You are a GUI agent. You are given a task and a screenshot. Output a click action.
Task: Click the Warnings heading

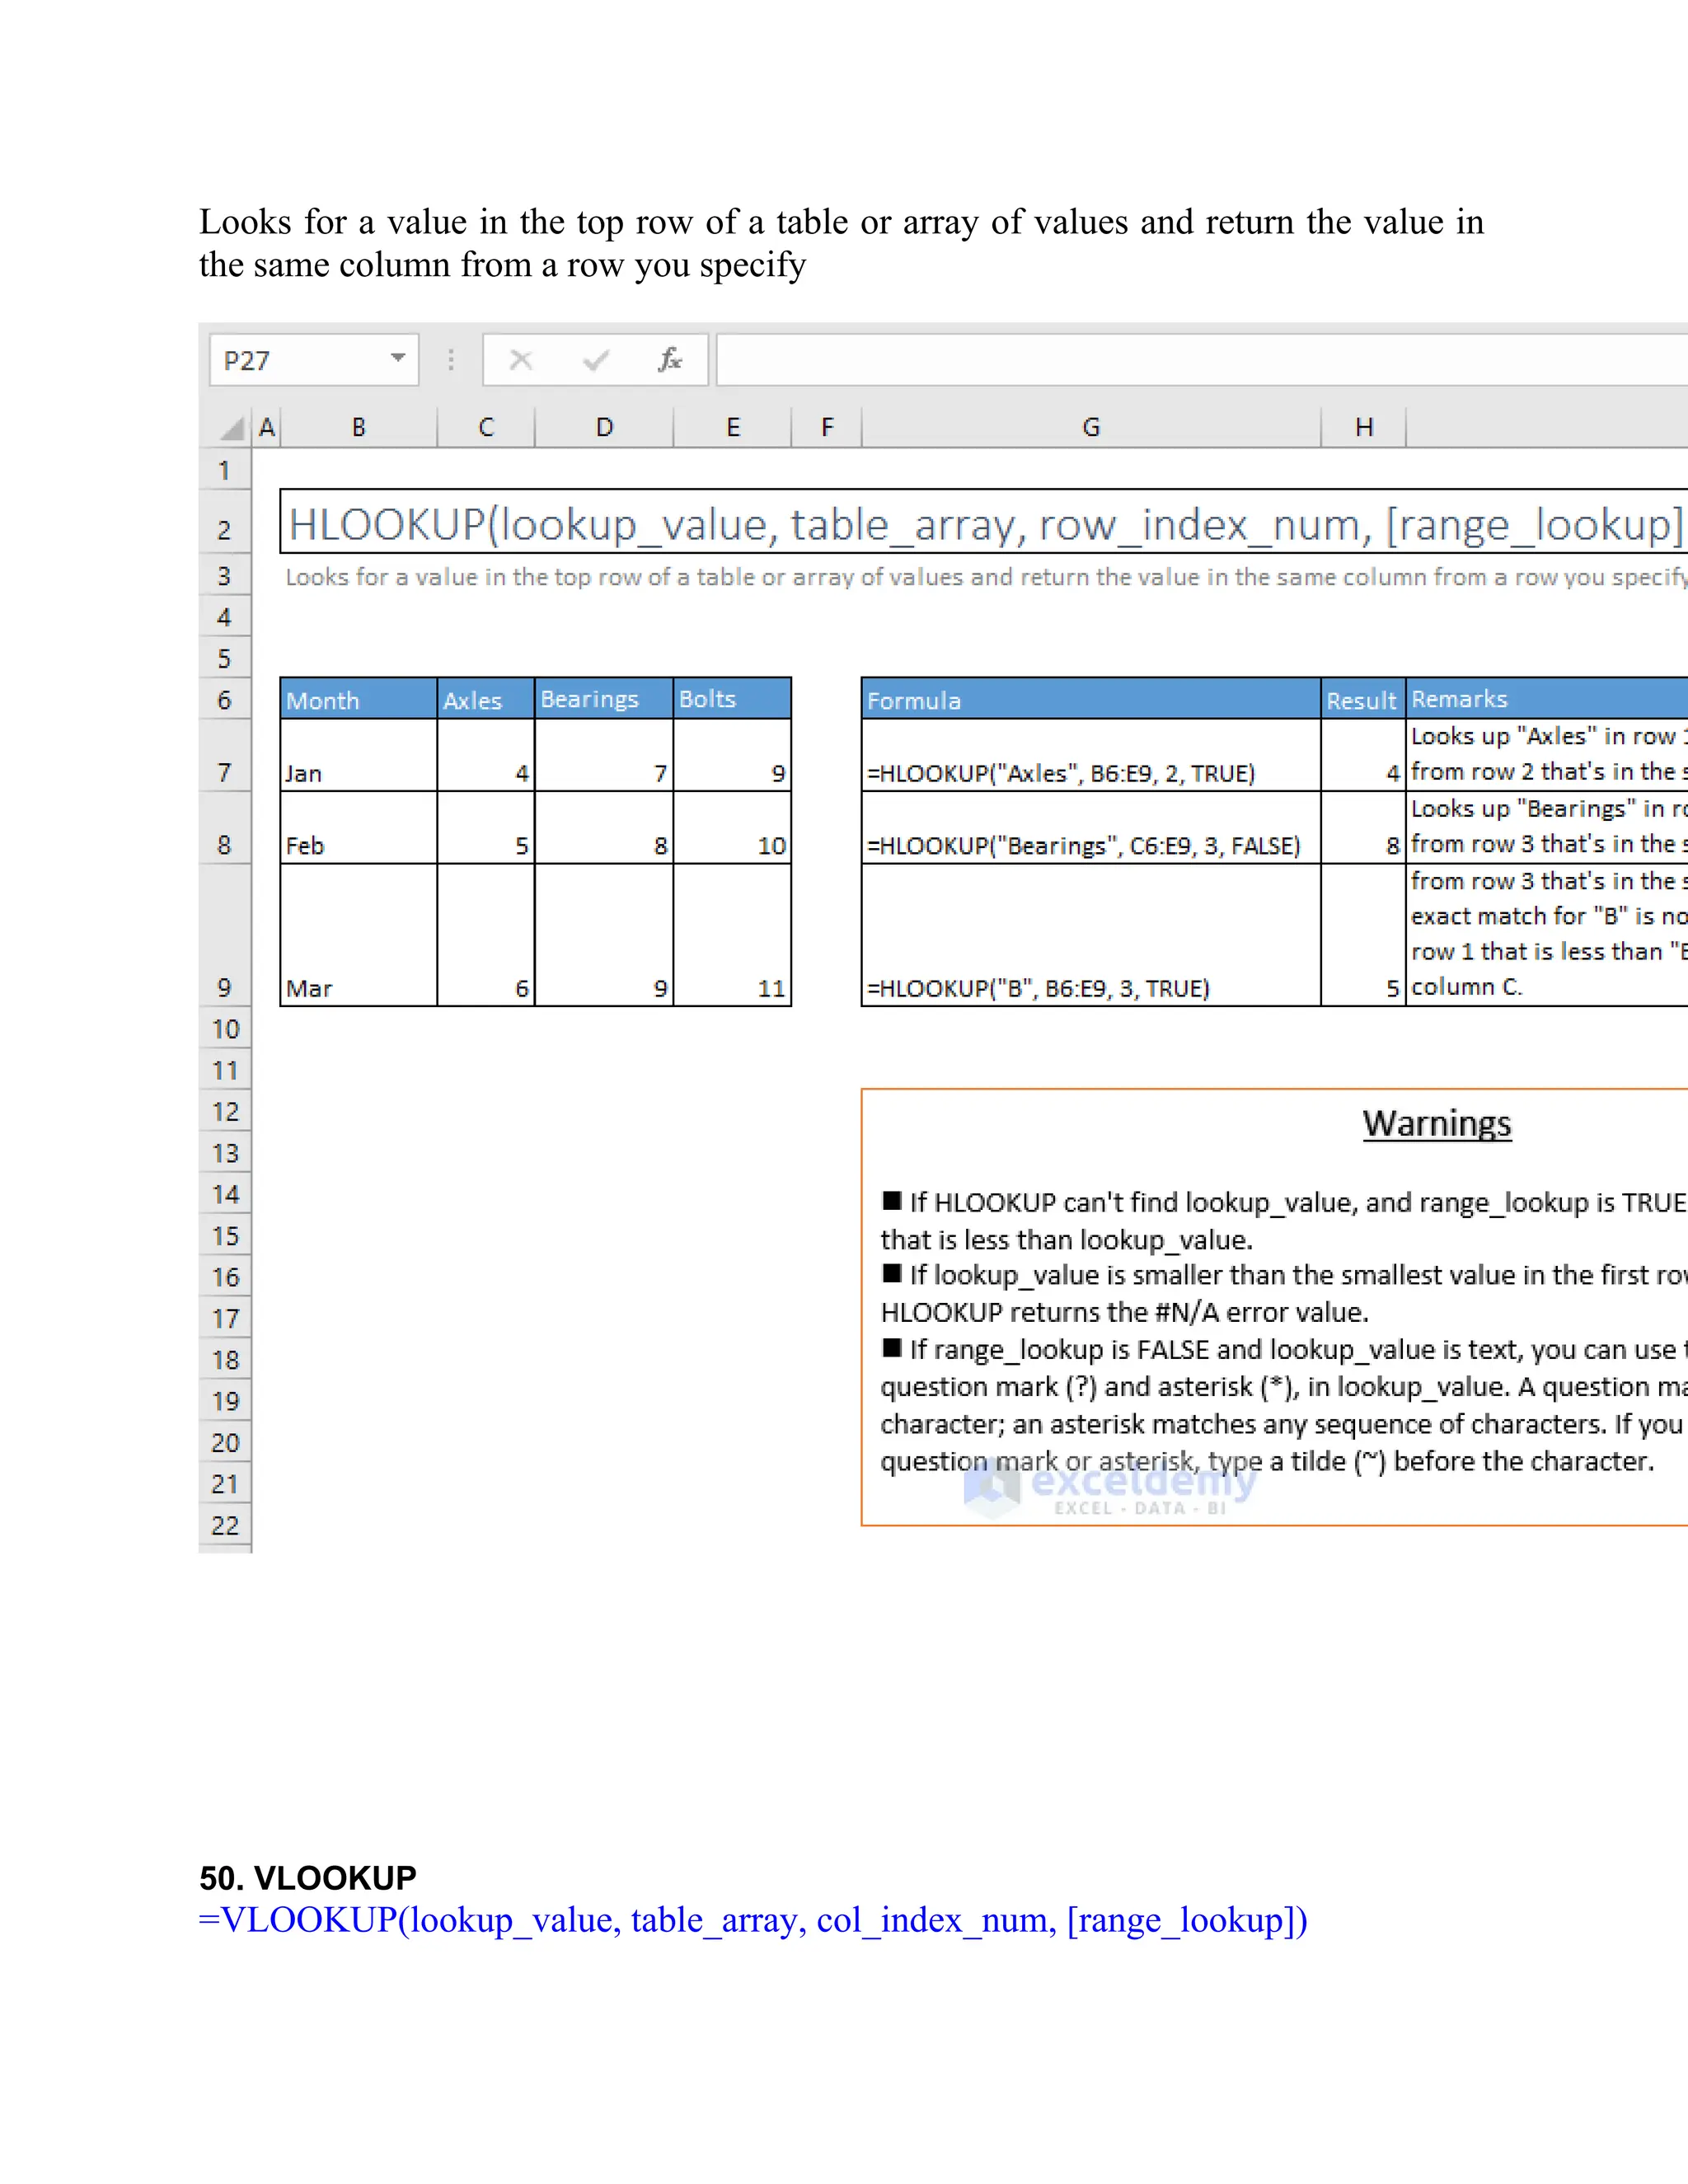1437,1124
